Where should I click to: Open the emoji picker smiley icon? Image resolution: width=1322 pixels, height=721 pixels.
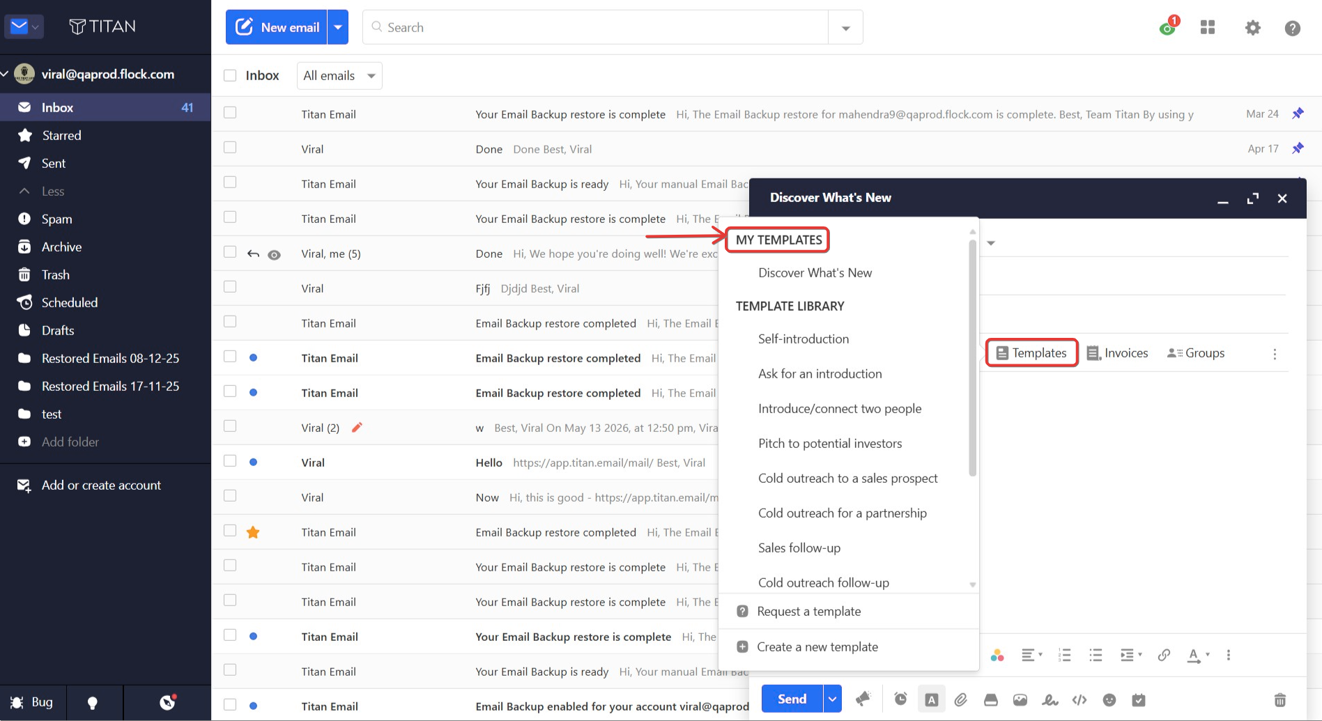pyautogui.click(x=1109, y=699)
